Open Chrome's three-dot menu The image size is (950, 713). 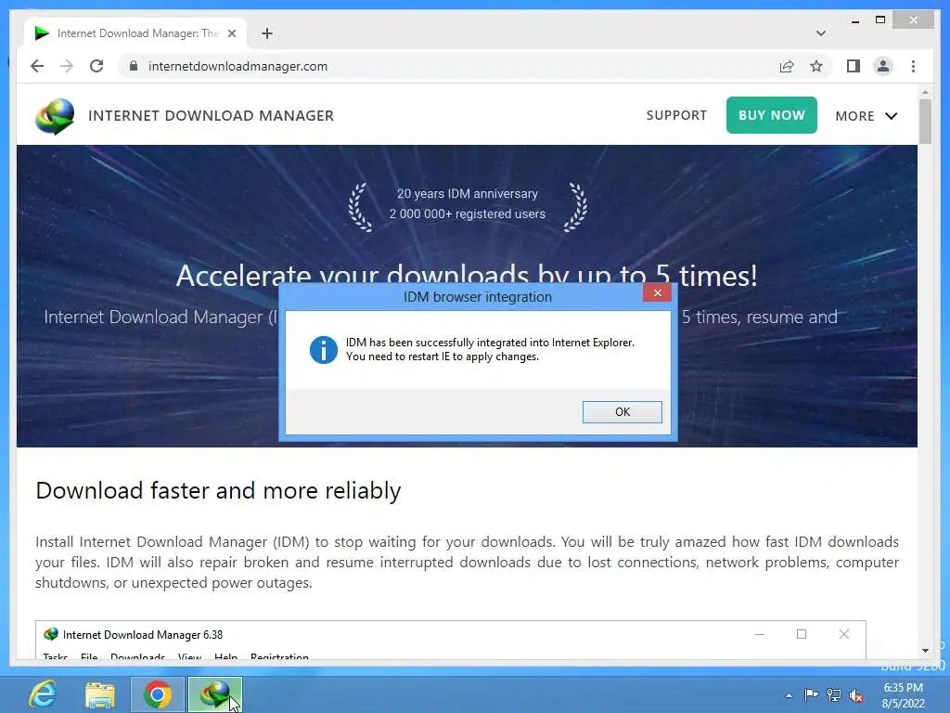[x=913, y=66]
